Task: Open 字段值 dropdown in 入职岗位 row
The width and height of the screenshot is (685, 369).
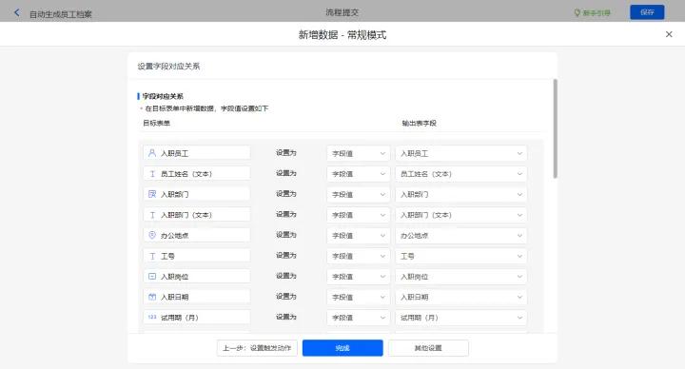Action: click(x=359, y=277)
